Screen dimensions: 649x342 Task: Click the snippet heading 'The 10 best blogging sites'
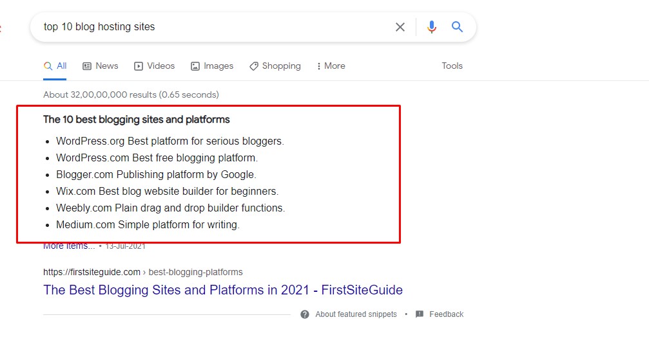tap(136, 119)
